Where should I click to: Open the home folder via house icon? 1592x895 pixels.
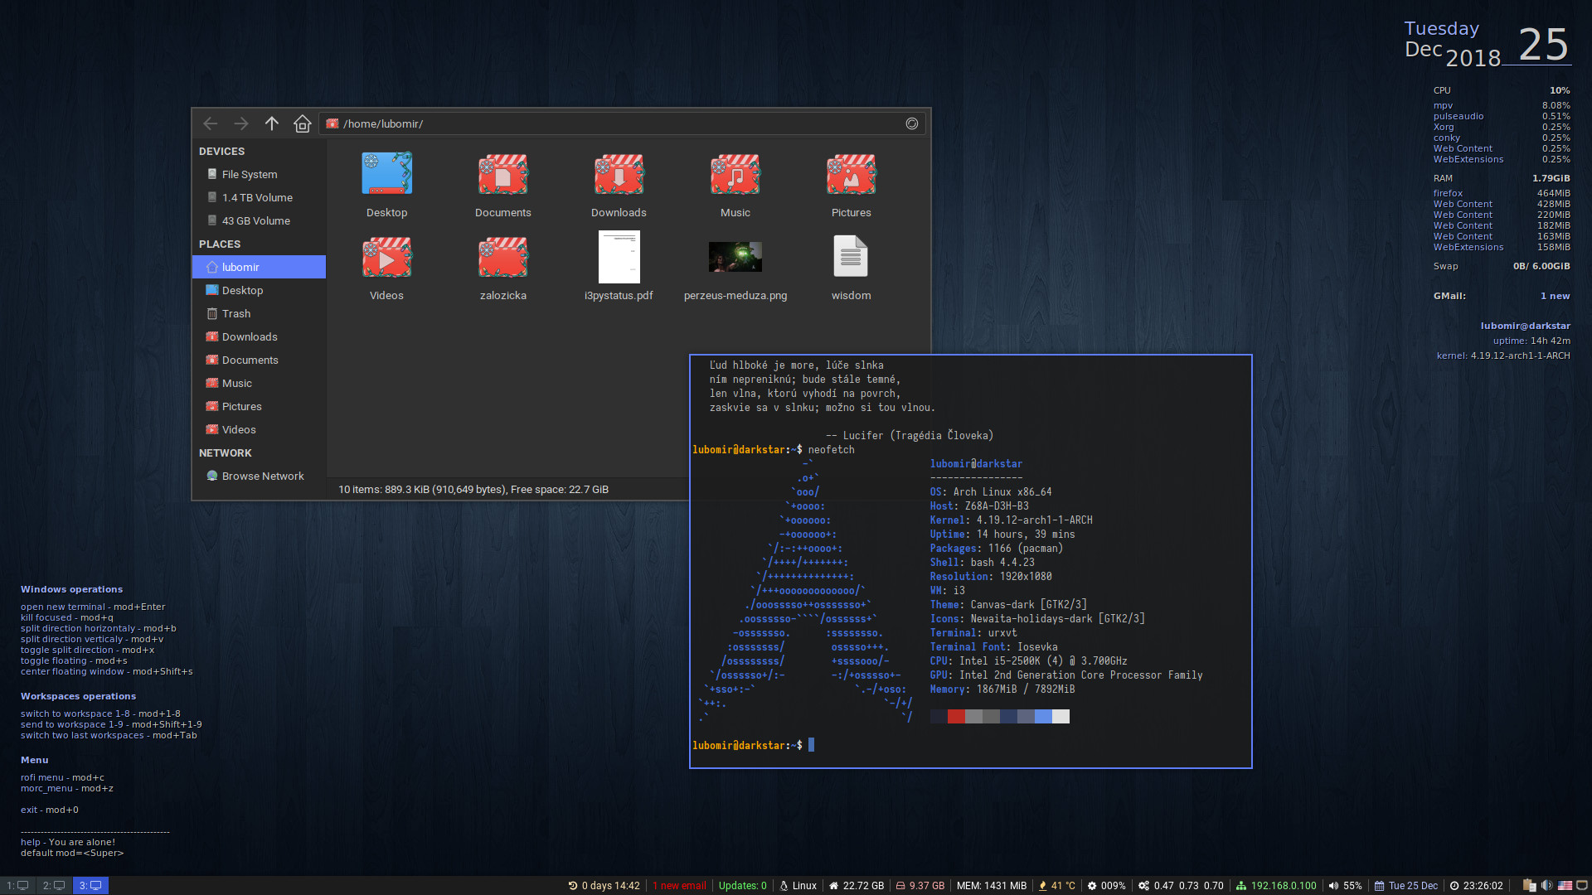(303, 123)
